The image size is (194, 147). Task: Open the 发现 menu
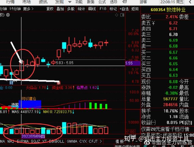tap(59, 2)
